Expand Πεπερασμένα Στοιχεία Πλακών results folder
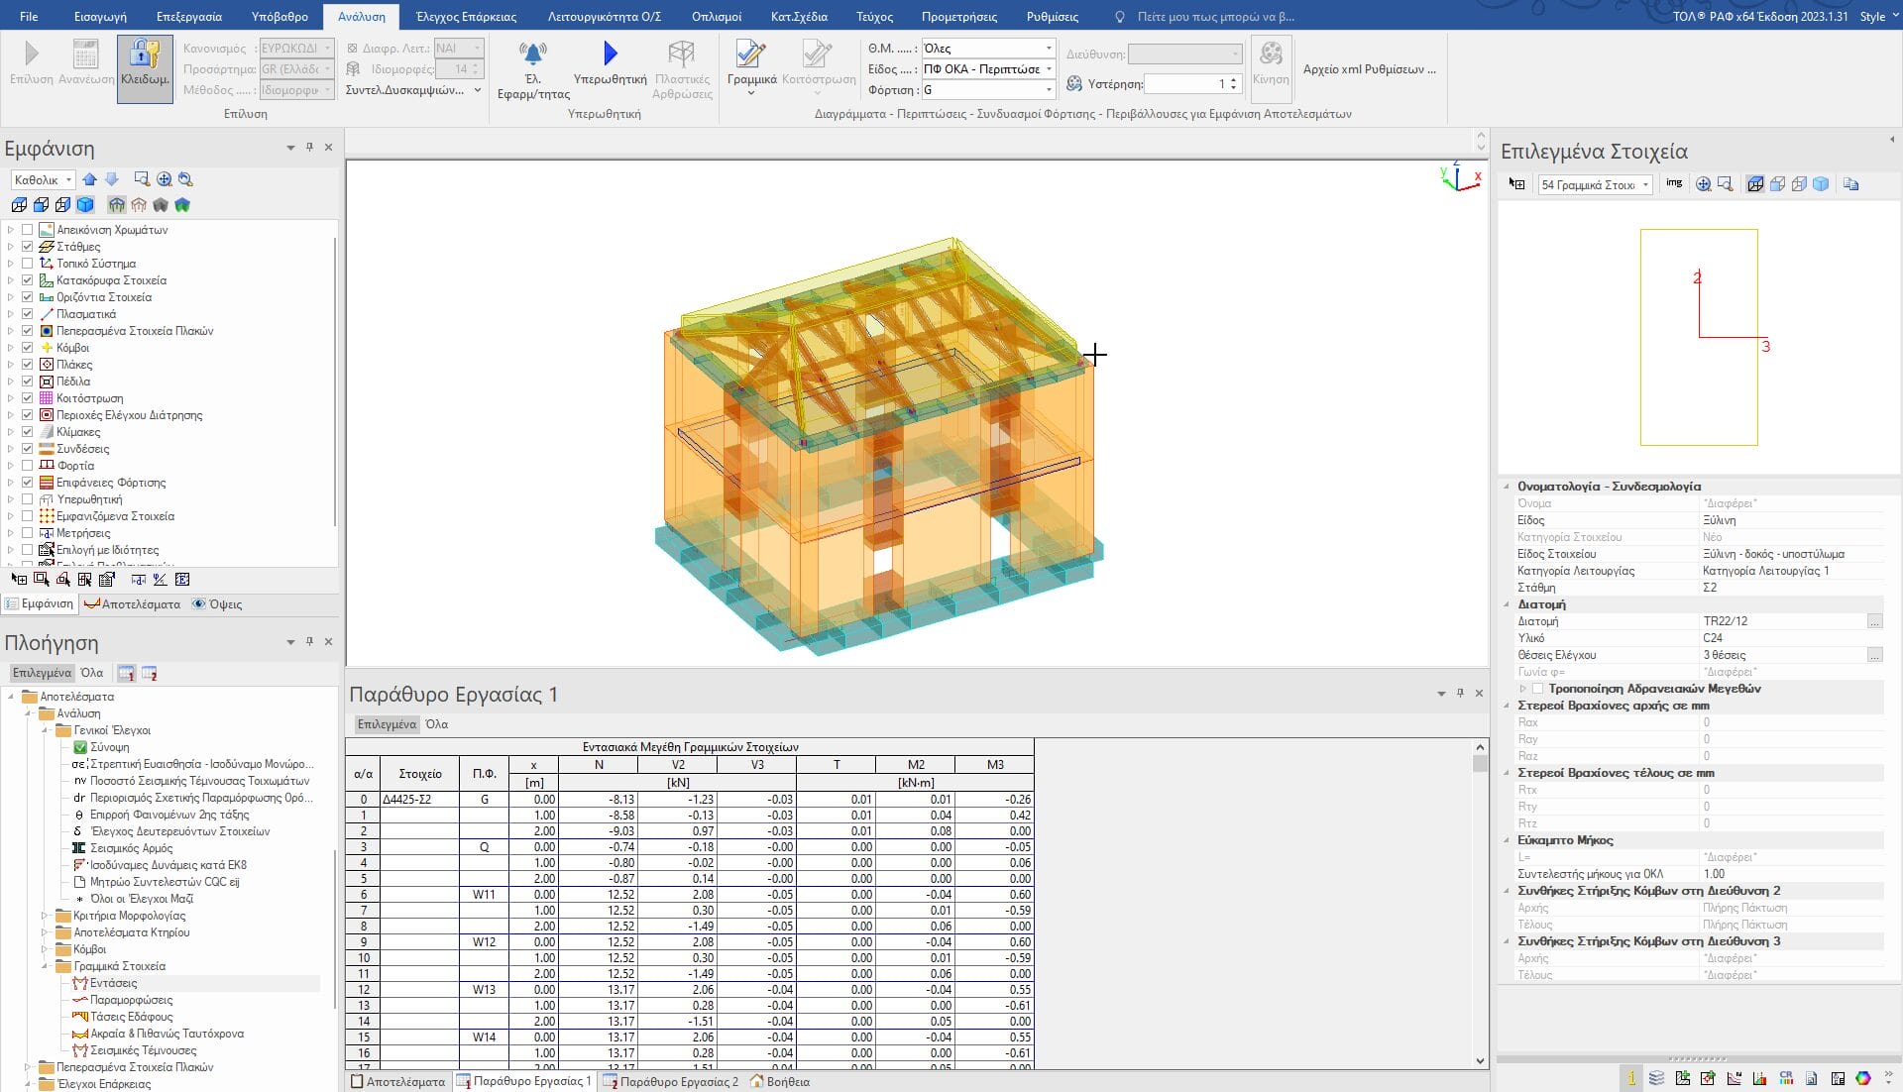Screen dimensions: 1903x1092 [x=27, y=1067]
